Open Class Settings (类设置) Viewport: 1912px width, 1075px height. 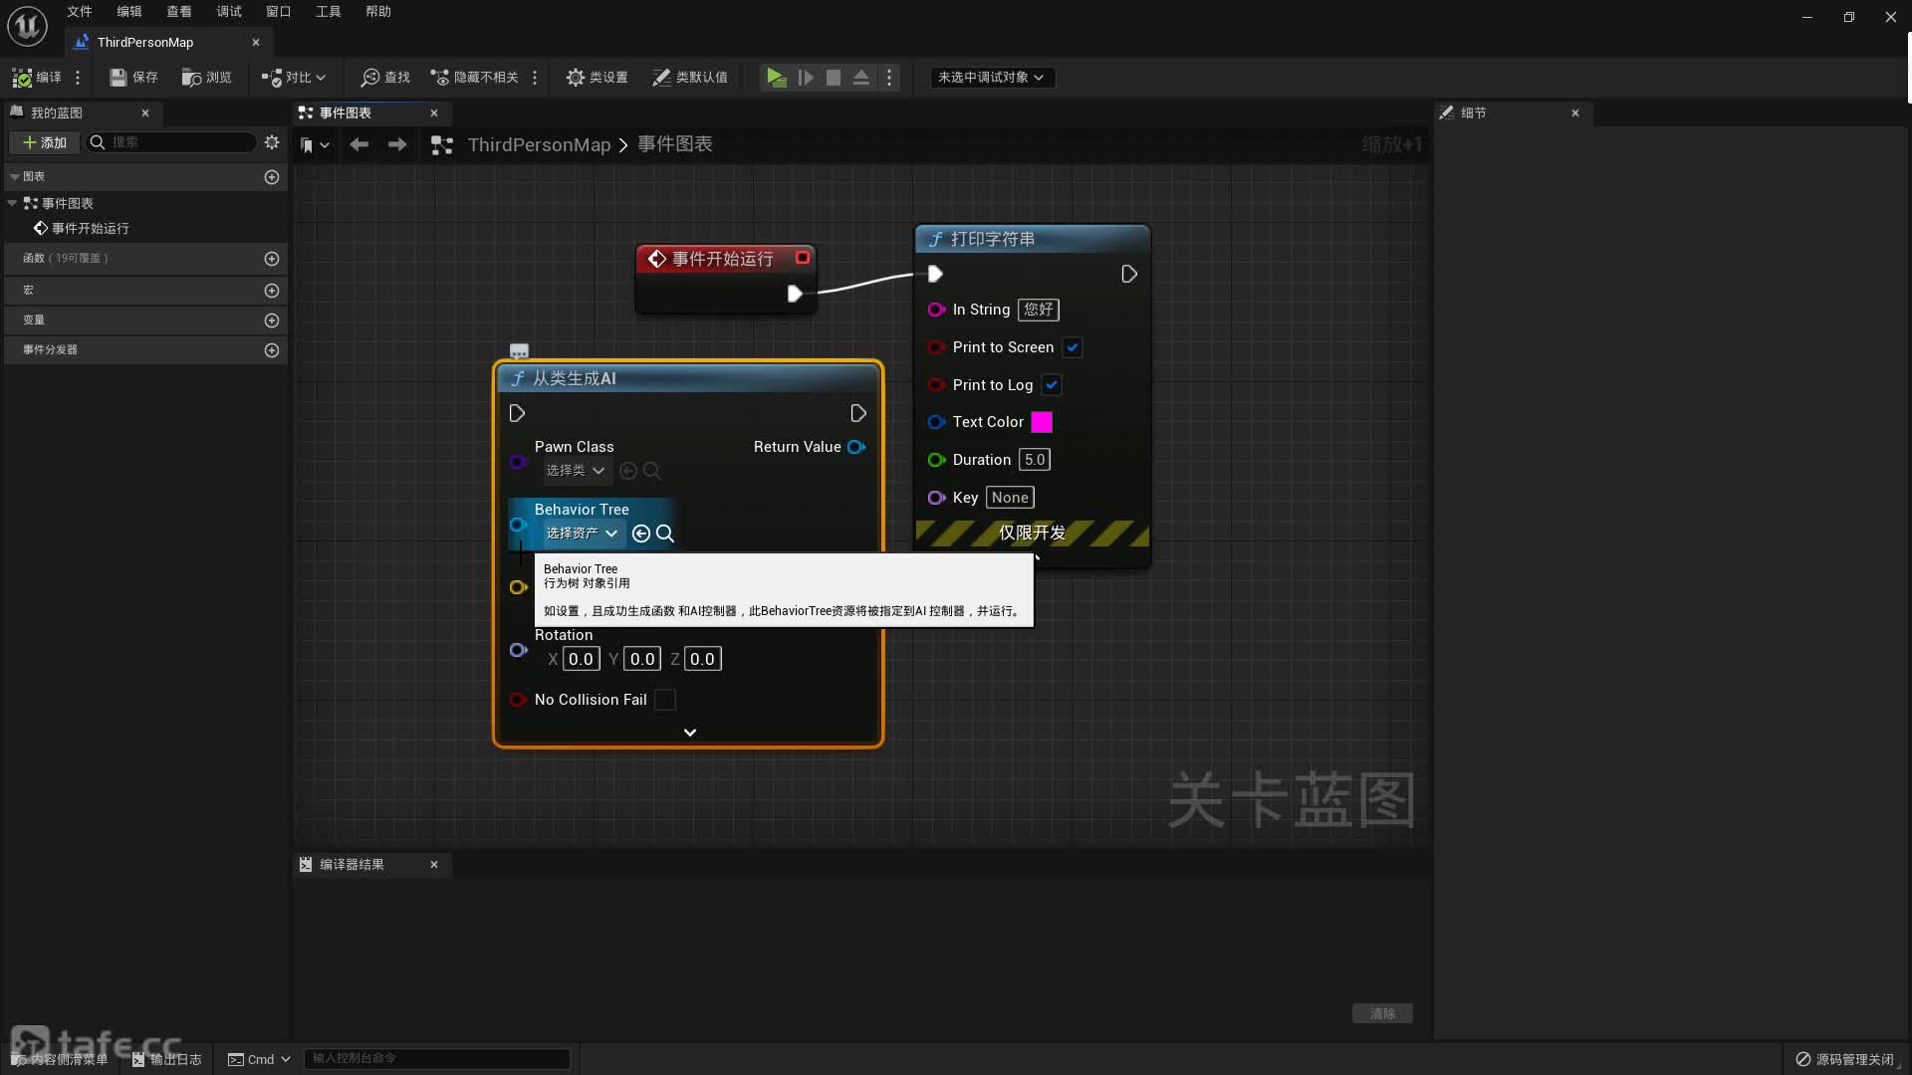[x=597, y=77]
